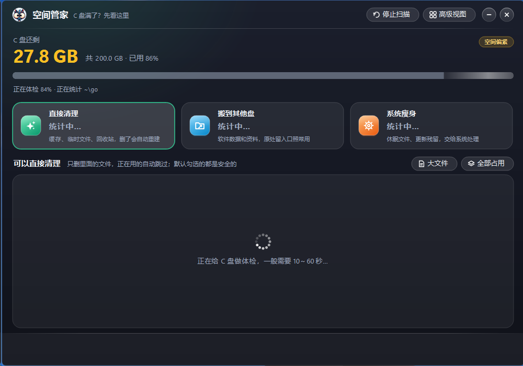Select the 搬到其他盘 card

263,125
